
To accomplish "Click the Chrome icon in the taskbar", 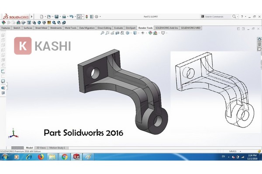I will 65,157.
